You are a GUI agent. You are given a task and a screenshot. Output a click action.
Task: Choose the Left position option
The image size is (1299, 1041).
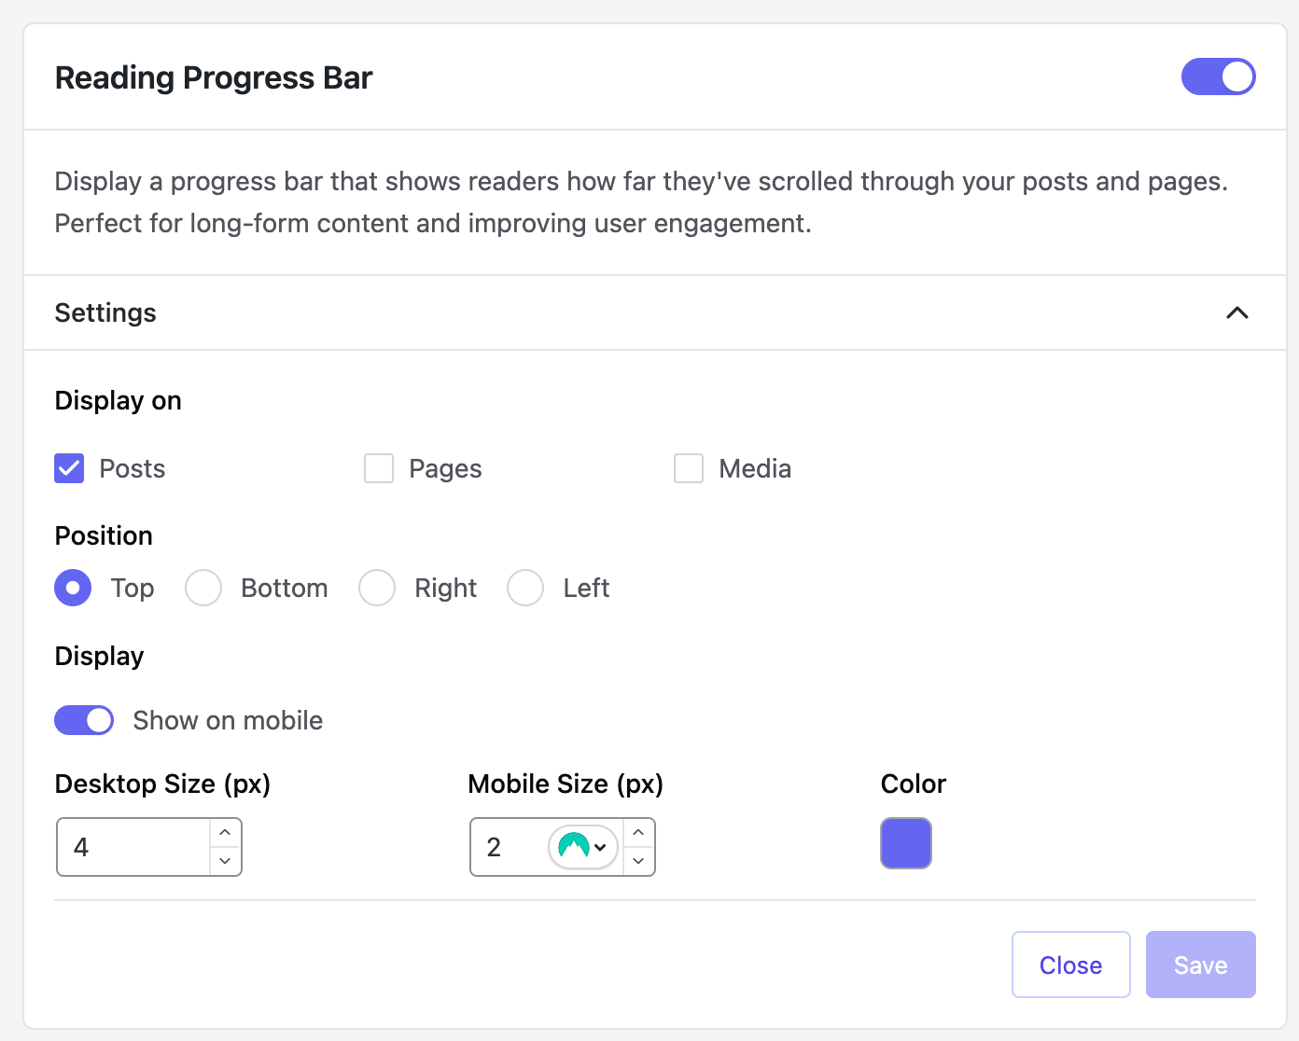(525, 588)
